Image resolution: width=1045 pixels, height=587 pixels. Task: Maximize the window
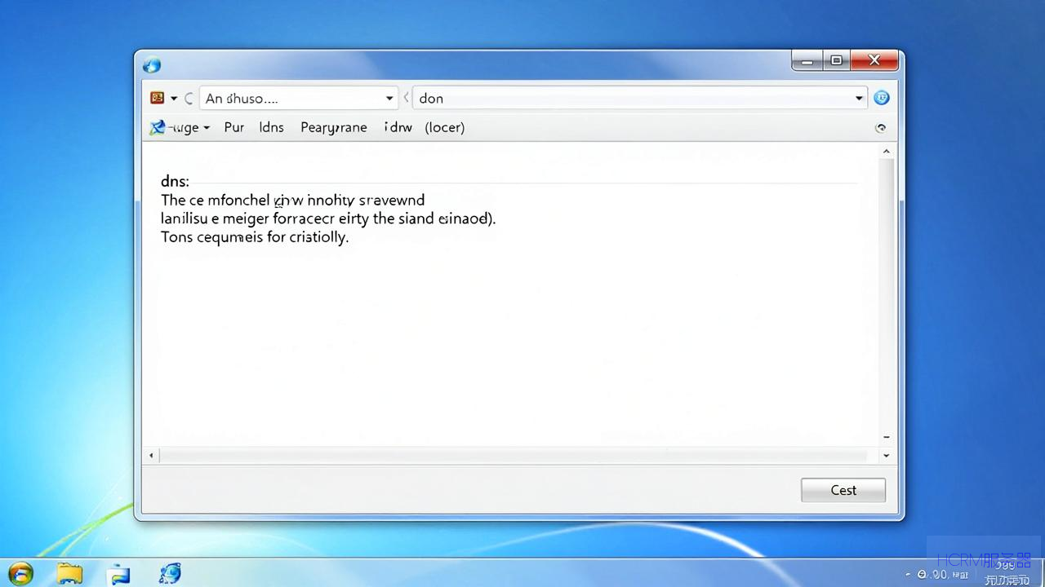click(836, 60)
